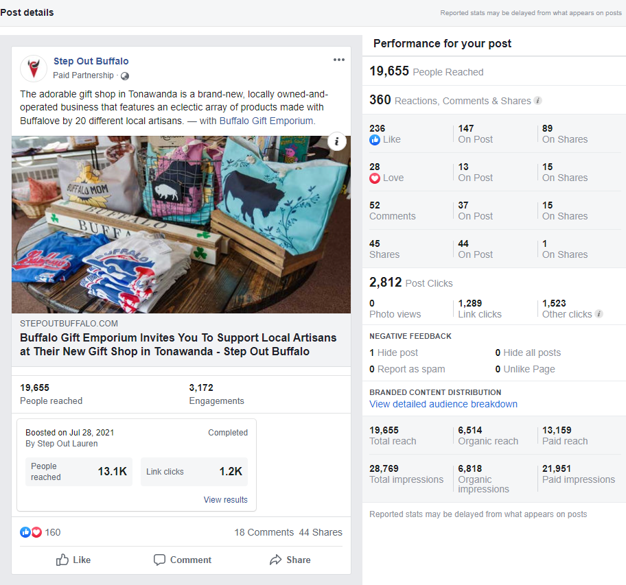Click the post photo of Buffalo merchandise
The height and width of the screenshot is (585, 626).
[x=181, y=224]
